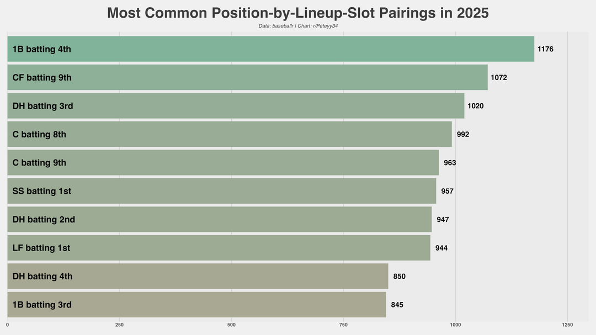Select the 'CF batting 9th' bar
This screenshot has height=335, width=596.
click(x=247, y=77)
